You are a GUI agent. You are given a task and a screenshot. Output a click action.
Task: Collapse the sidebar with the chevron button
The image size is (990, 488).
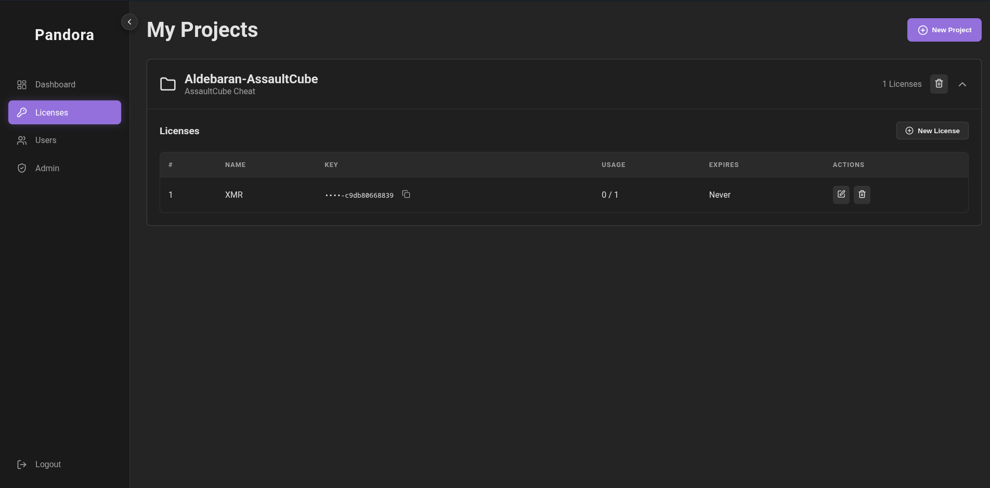tap(129, 22)
